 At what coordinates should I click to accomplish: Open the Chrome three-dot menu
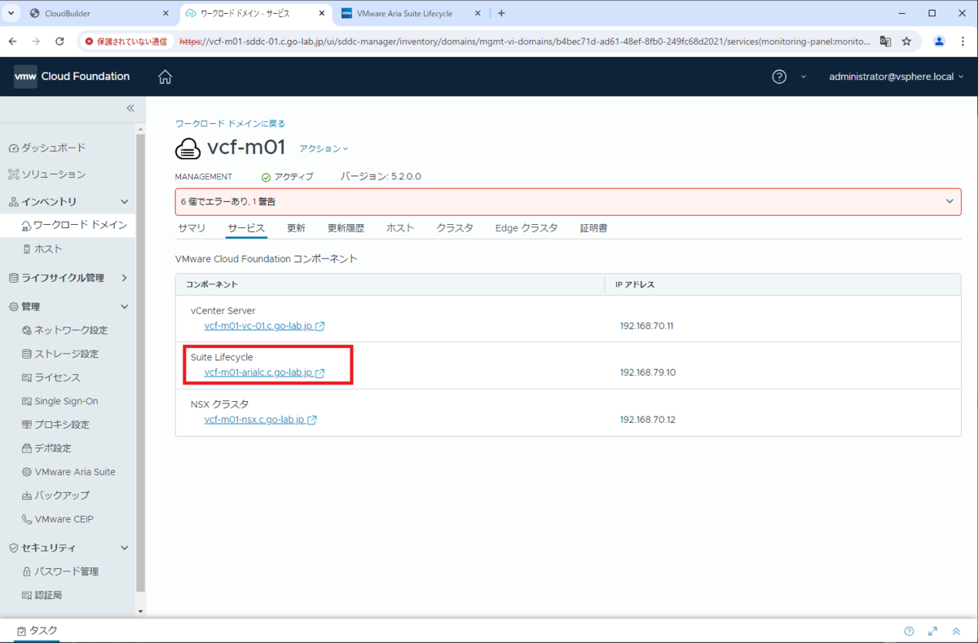tap(963, 41)
